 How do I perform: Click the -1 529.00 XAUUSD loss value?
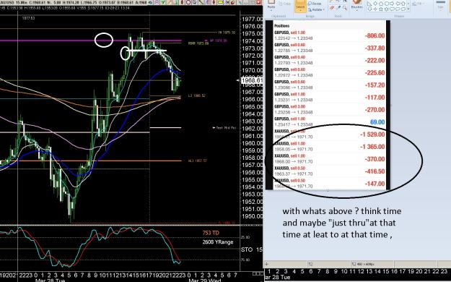point(372,134)
